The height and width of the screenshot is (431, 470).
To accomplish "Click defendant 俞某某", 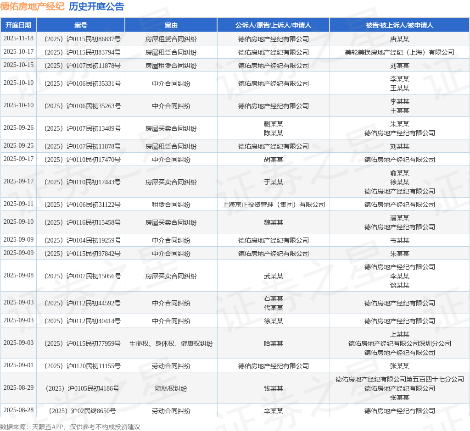I will tap(400, 173).
